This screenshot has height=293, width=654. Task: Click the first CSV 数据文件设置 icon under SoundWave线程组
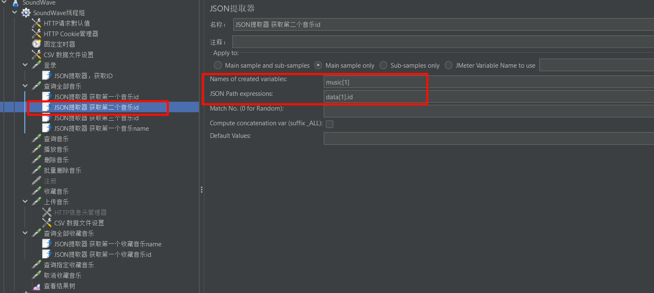(x=37, y=55)
